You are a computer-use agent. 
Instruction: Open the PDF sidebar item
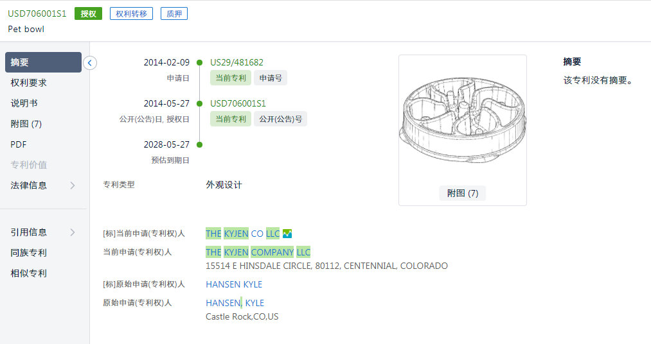(19, 144)
